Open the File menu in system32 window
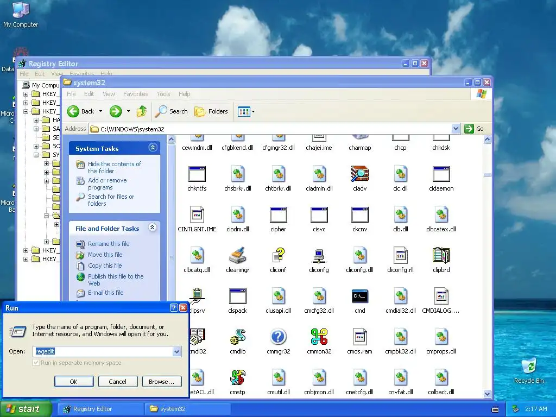 tap(71, 94)
